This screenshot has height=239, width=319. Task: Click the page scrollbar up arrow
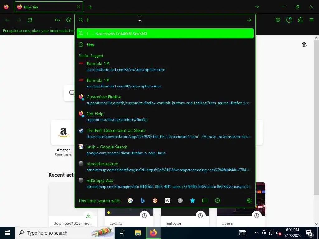pos(316,38)
